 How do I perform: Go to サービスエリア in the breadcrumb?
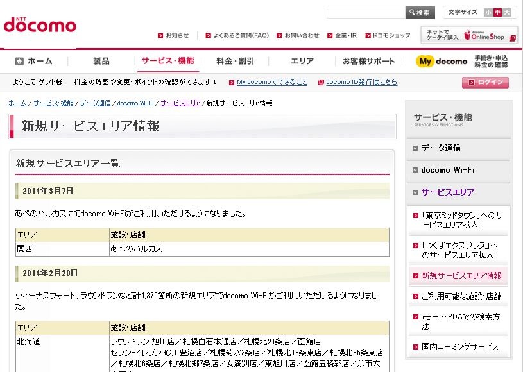pos(180,103)
